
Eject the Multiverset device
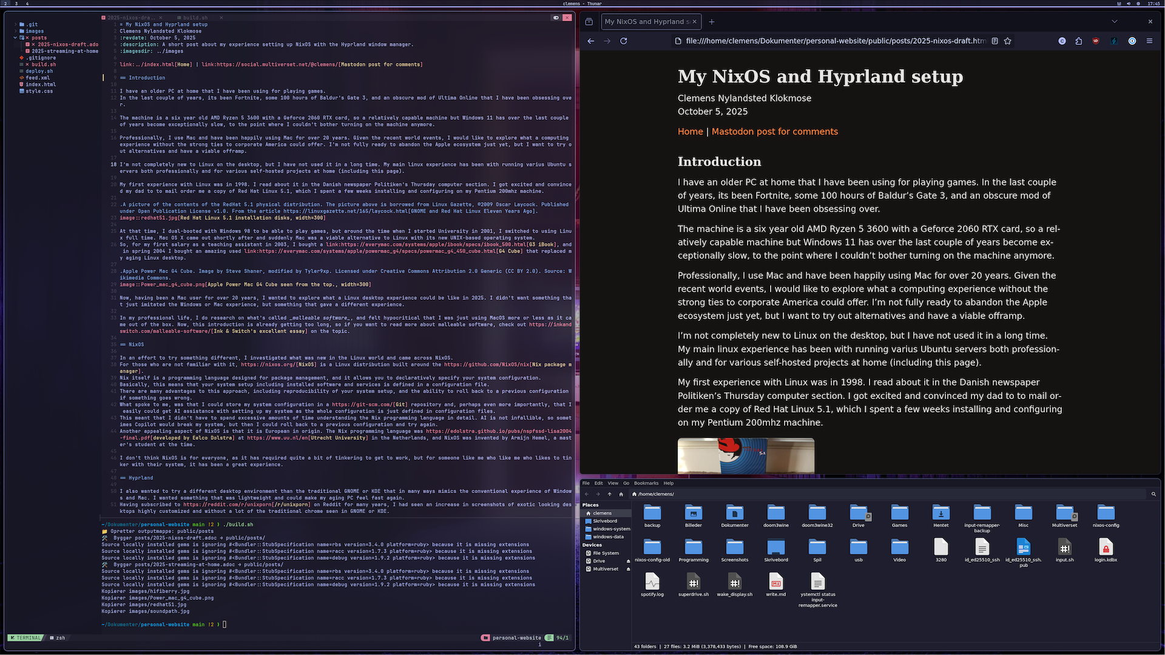628,569
